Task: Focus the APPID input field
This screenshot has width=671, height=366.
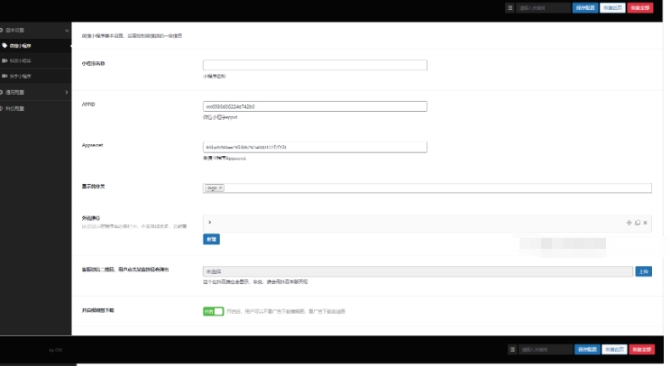Action: (x=315, y=106)
